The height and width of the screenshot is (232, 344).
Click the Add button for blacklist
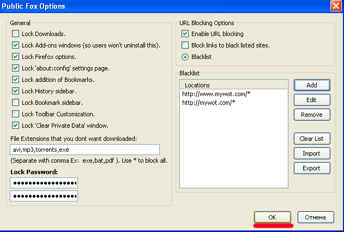[311, 85]
